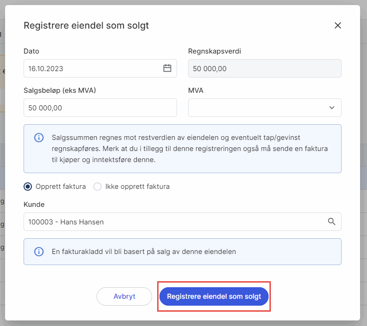Viewport: 367px width, 326px height.
Task: Confirm with Registrere eiendel som solgt button
Action: [x=214, y=296]
